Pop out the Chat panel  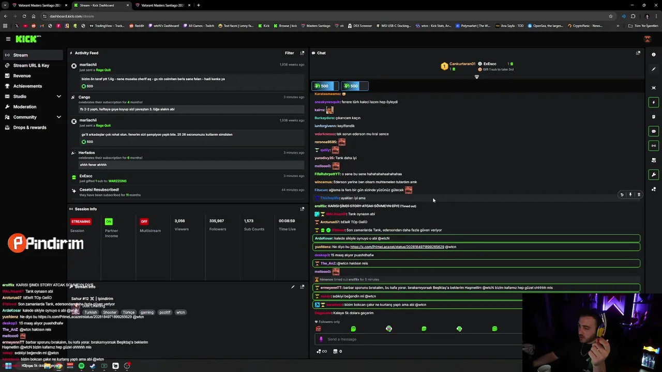[x=638, y=53]
